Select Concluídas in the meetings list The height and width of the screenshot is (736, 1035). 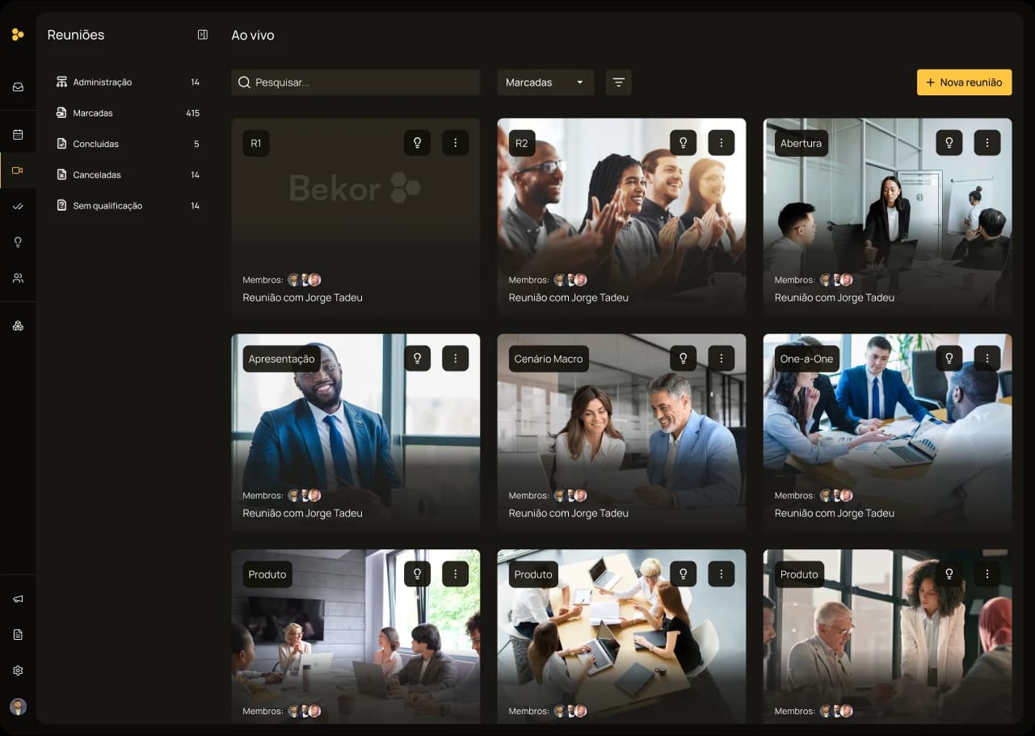[95, 144]
